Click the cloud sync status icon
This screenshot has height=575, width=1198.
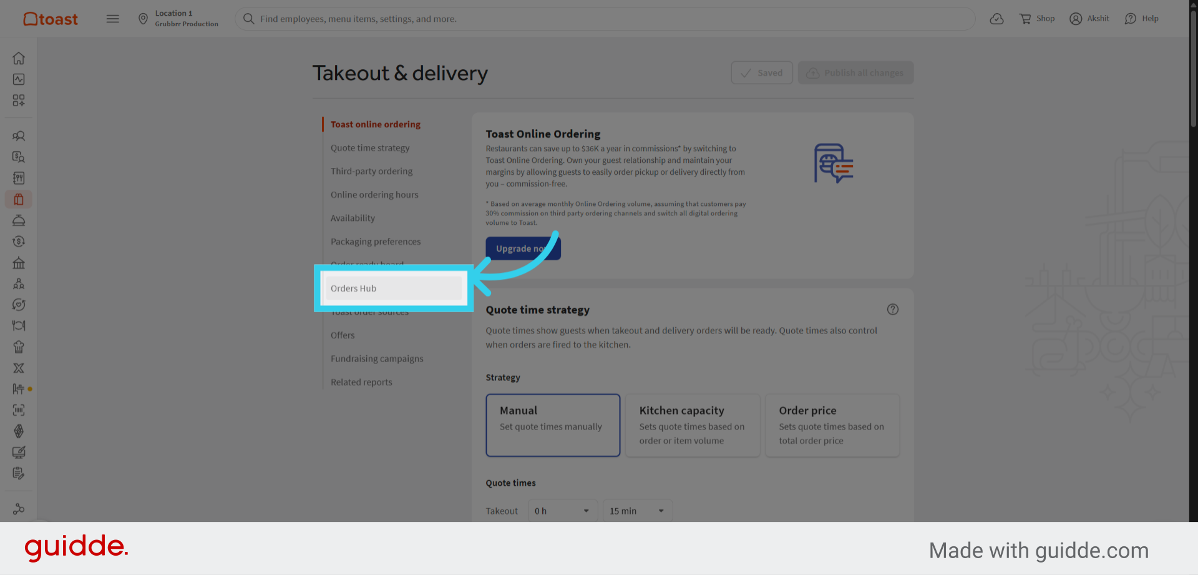(x=996, y=19)
